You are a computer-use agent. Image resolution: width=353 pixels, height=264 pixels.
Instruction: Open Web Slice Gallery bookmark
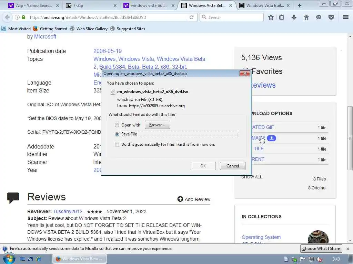(89, 29)
